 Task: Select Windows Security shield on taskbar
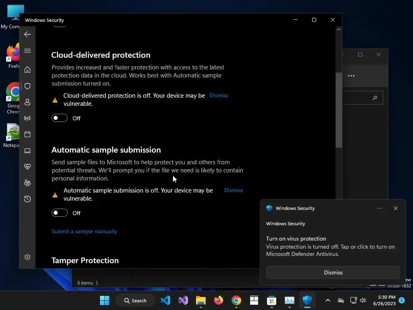click(x=307, y=300)
